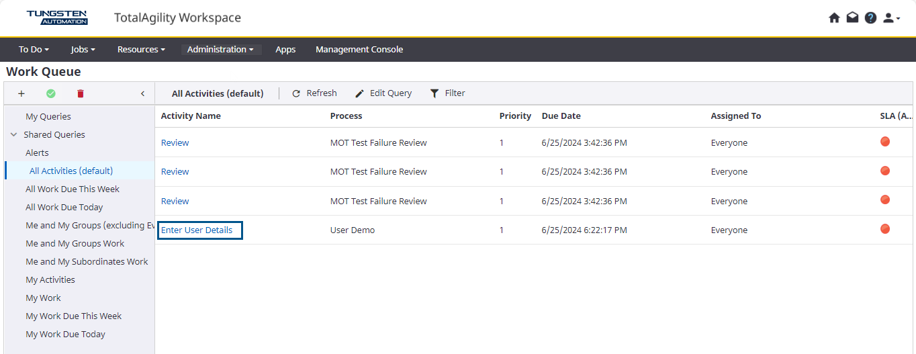This screenshot has width=916, height=354.
Task: Click the green checkmark query icon
Action: (50, 93)
